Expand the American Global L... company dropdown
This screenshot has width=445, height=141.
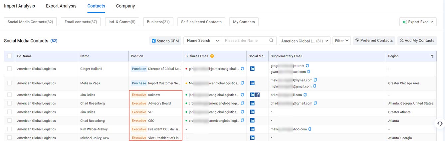click(x=304, y=41)
